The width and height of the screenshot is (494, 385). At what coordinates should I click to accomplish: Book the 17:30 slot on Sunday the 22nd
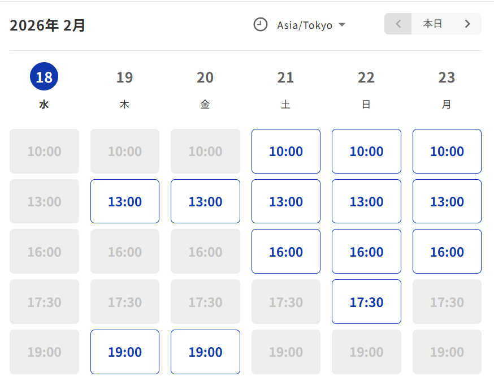366,302
